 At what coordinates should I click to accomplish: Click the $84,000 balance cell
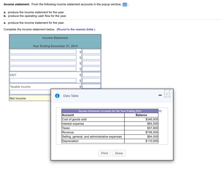141,124
